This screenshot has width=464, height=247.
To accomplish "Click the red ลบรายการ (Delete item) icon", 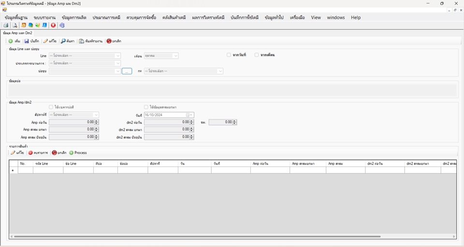I will (30, 153).
